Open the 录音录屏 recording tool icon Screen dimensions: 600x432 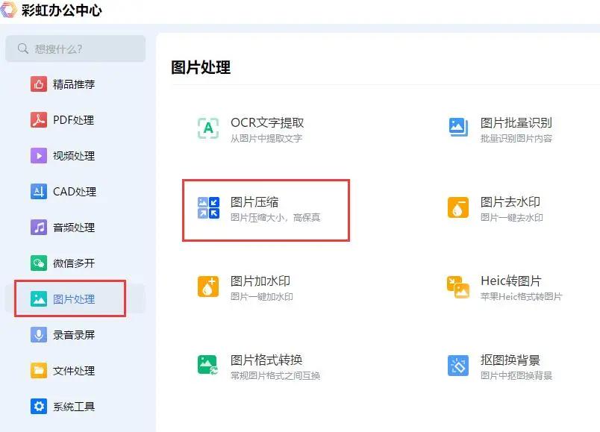click(38, 334)
